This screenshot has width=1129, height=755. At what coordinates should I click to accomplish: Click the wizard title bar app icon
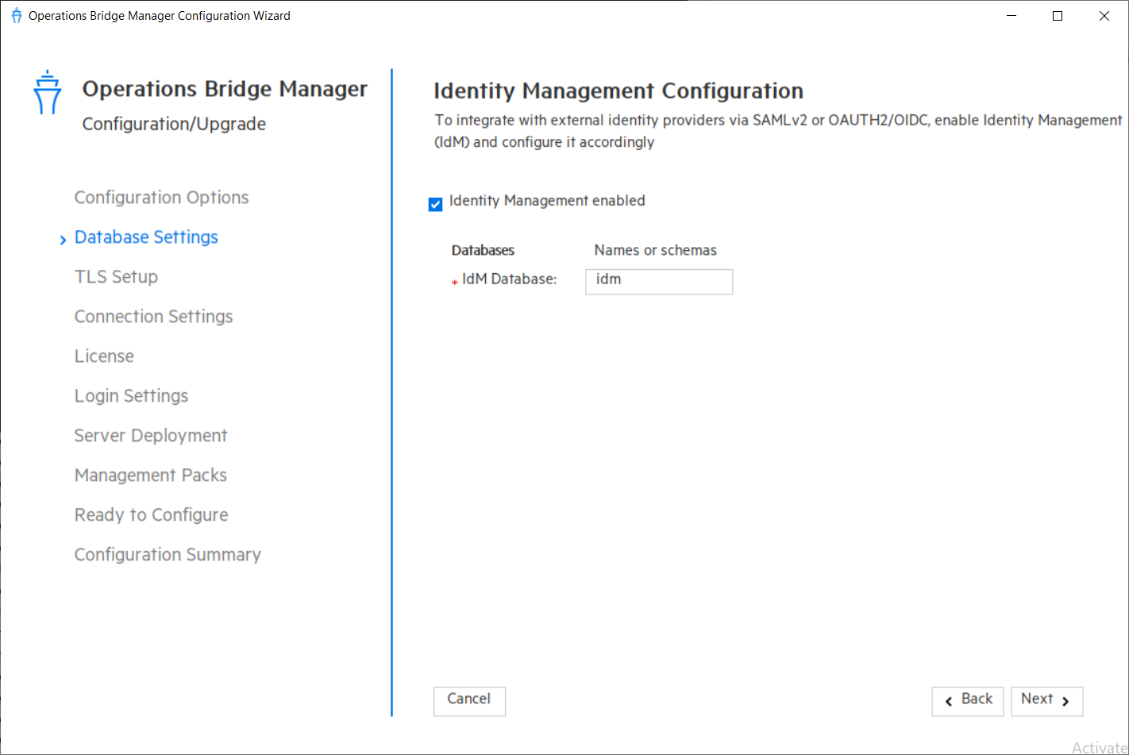16,16
